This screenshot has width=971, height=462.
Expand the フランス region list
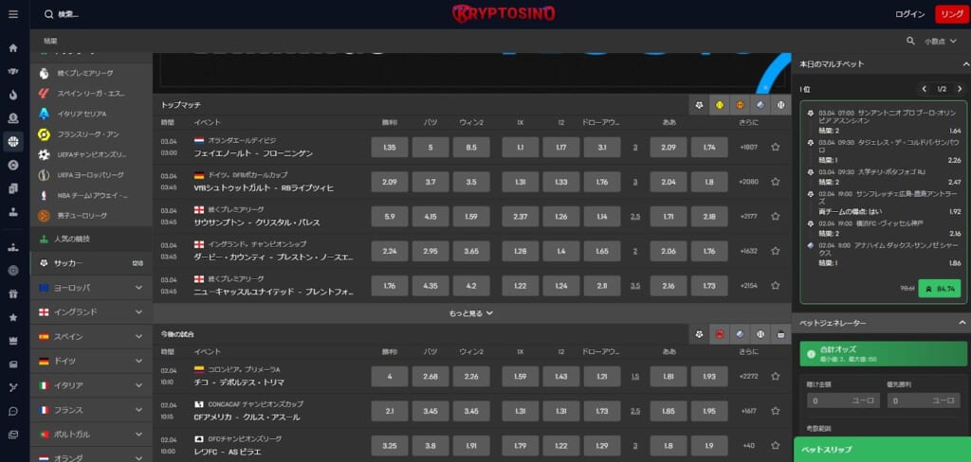tap(91, 410)
